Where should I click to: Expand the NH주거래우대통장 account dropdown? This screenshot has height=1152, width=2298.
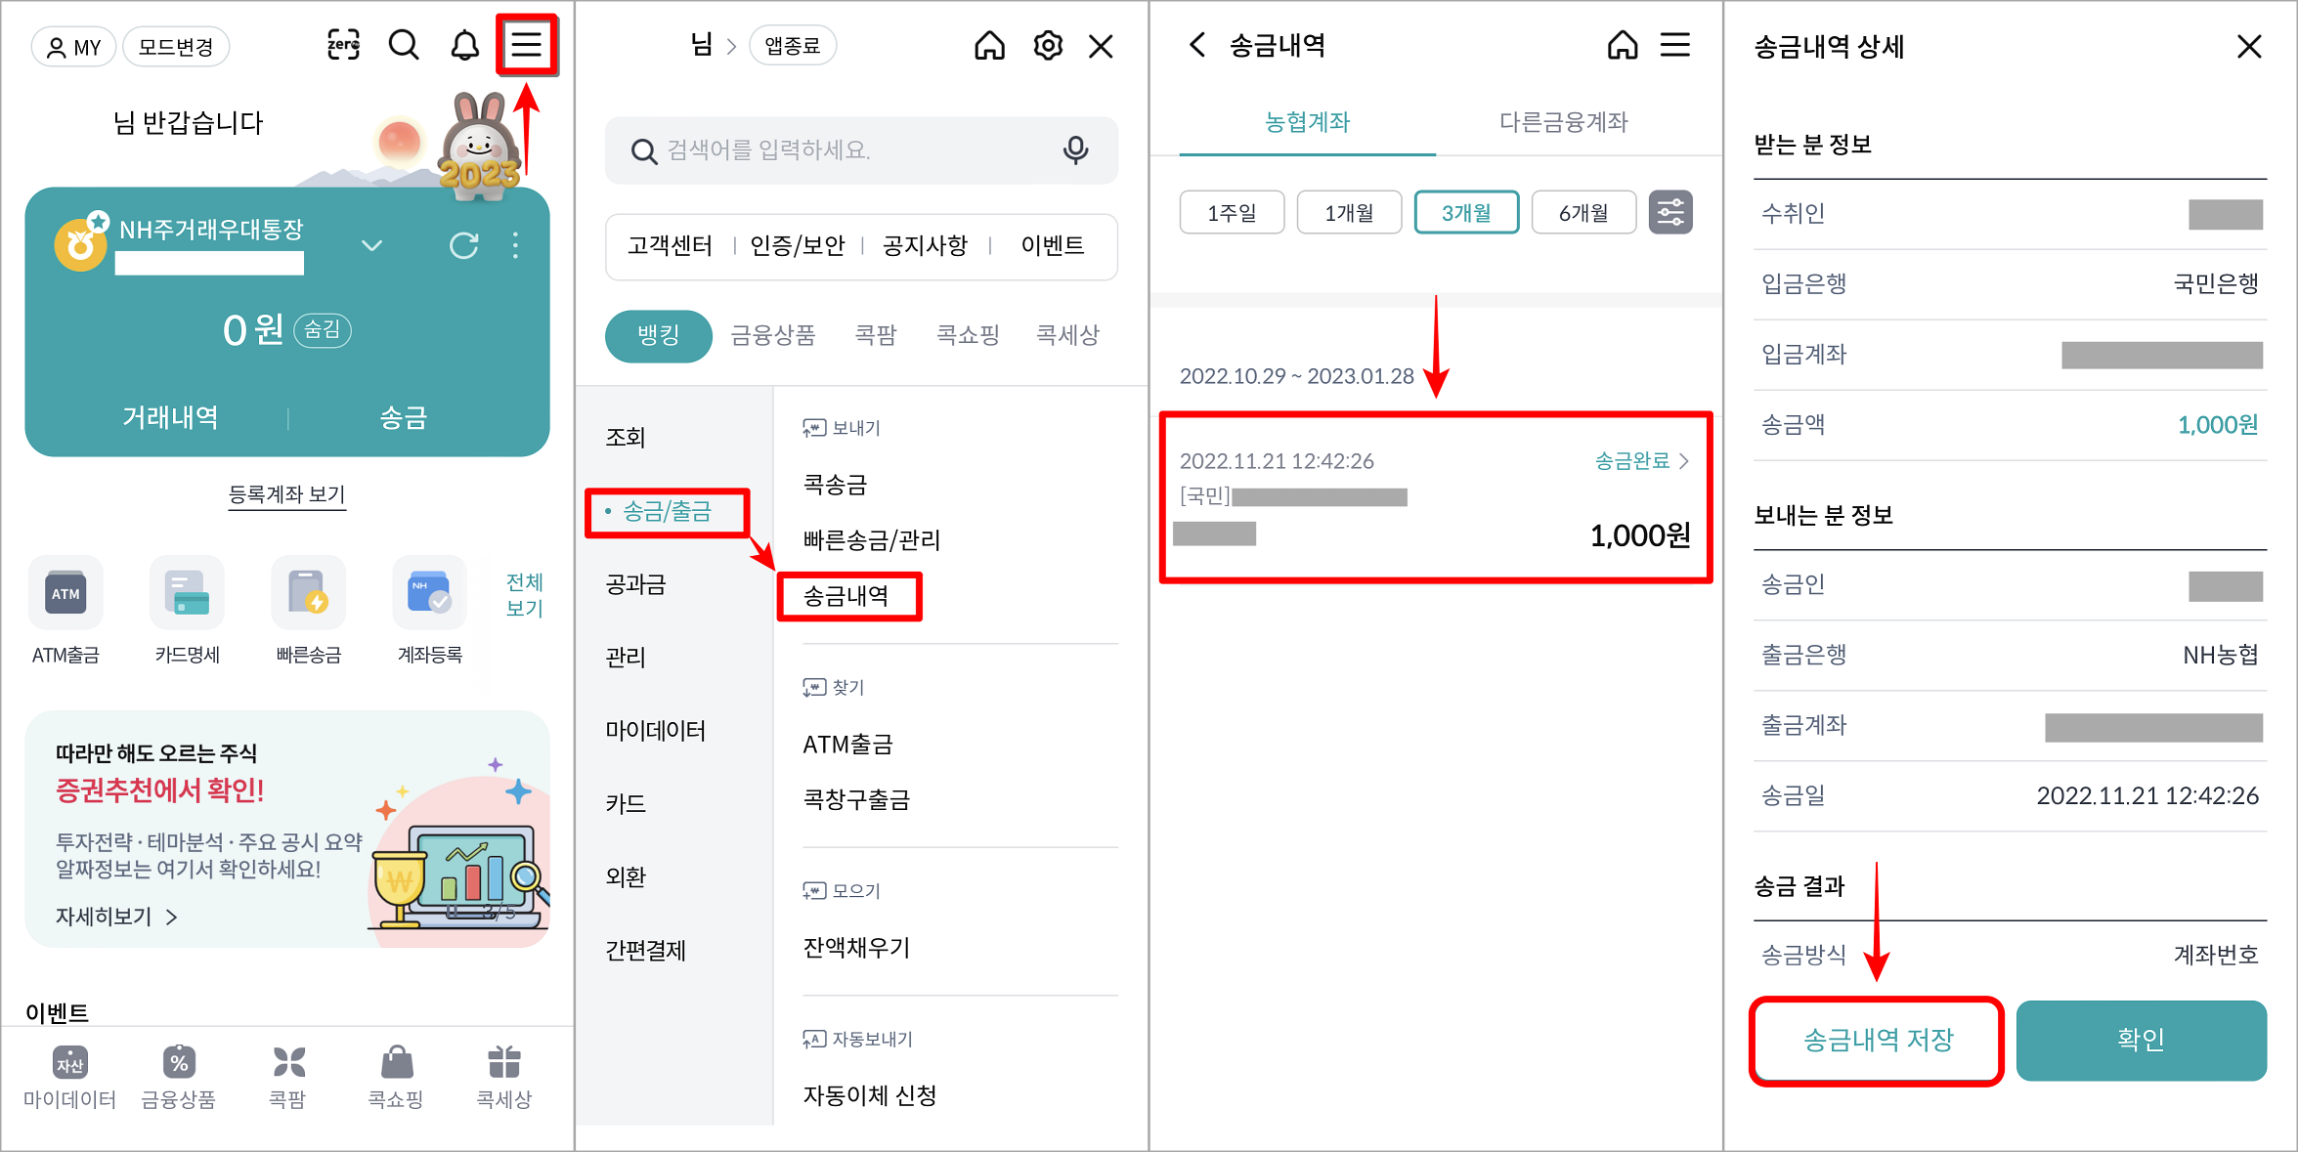click(x=371, y=246)
